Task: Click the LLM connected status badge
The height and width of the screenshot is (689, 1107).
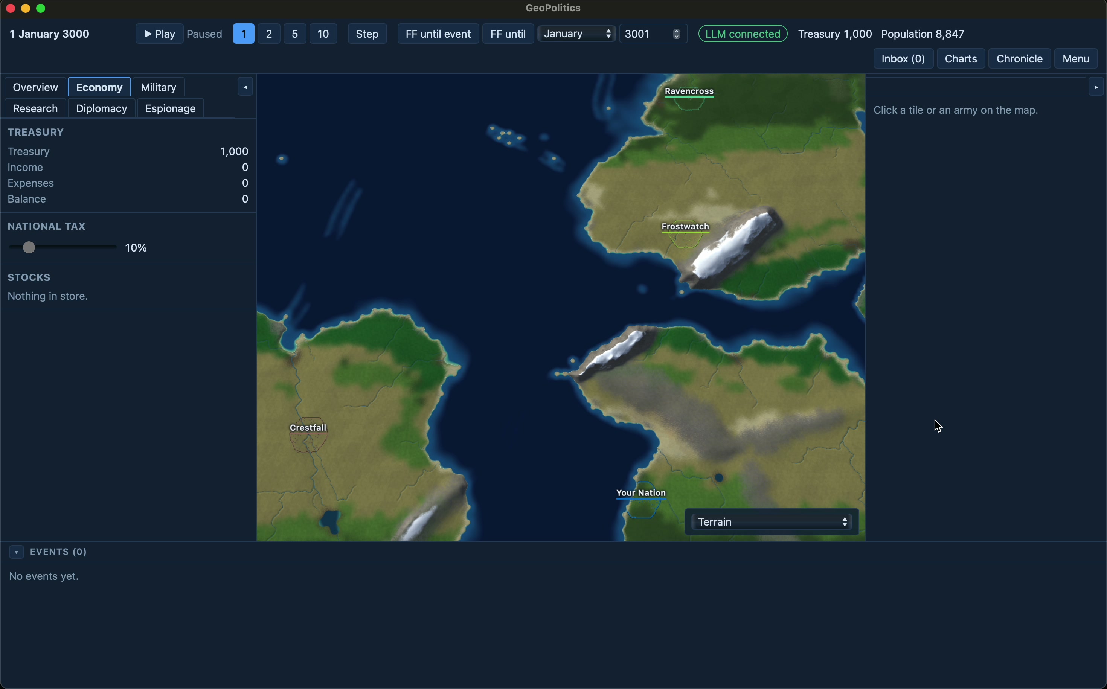Action: [743, 34]
